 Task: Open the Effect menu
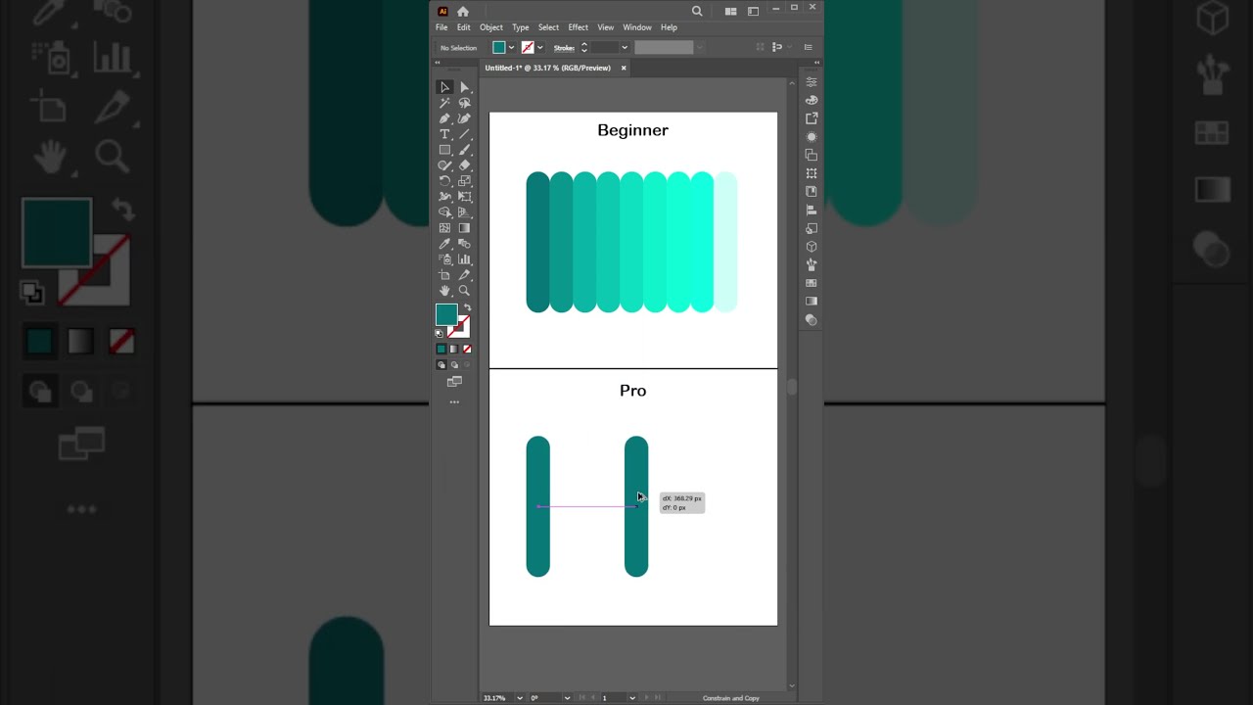tap(579, 27)
